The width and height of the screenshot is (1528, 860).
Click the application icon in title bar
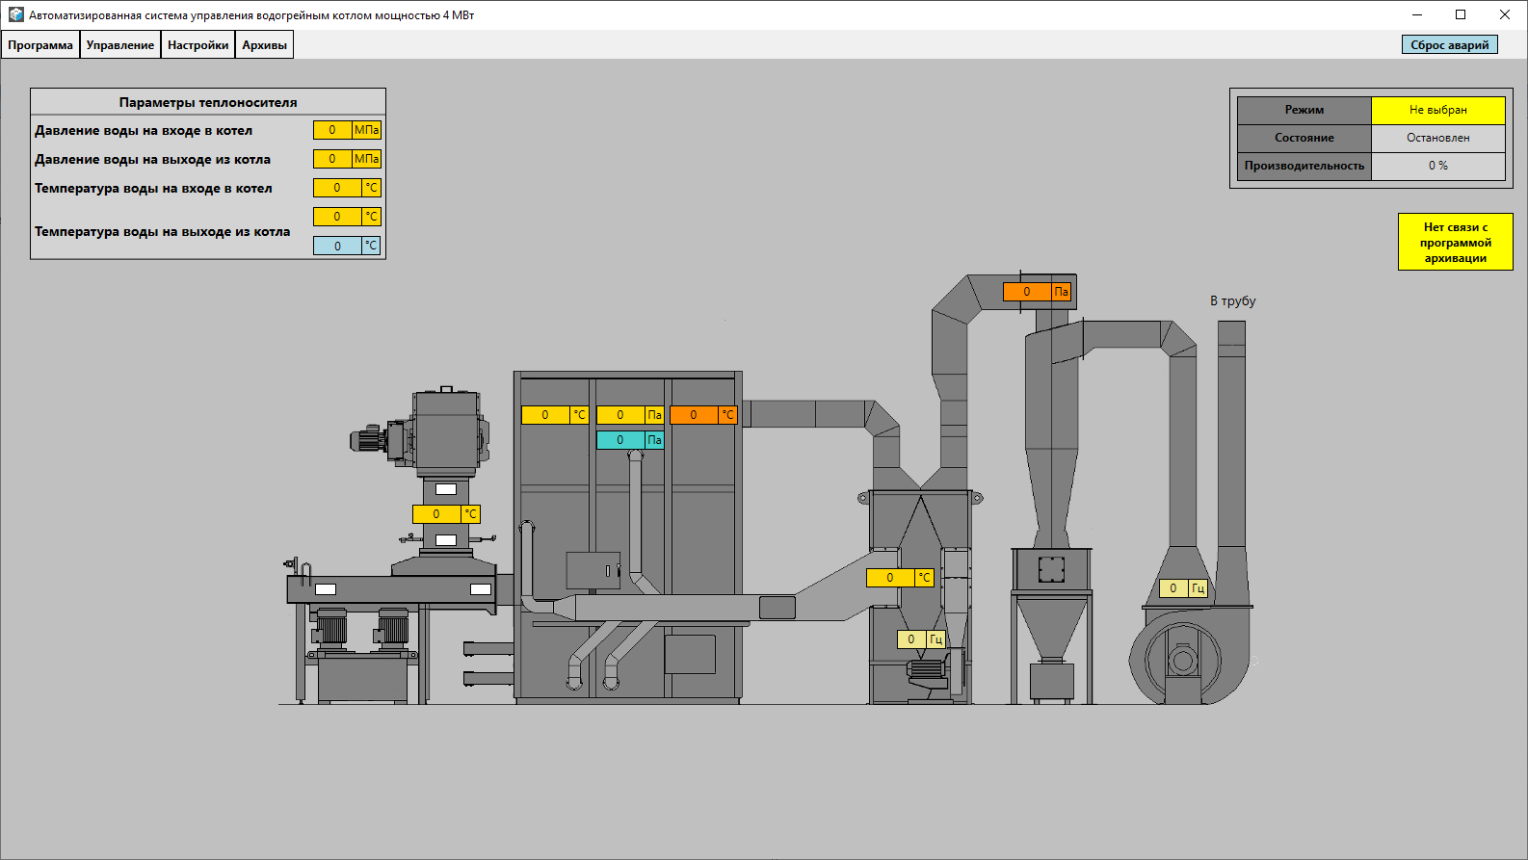coord(15,14)
